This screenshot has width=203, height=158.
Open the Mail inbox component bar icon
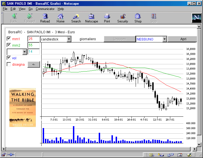pos(161,155)
